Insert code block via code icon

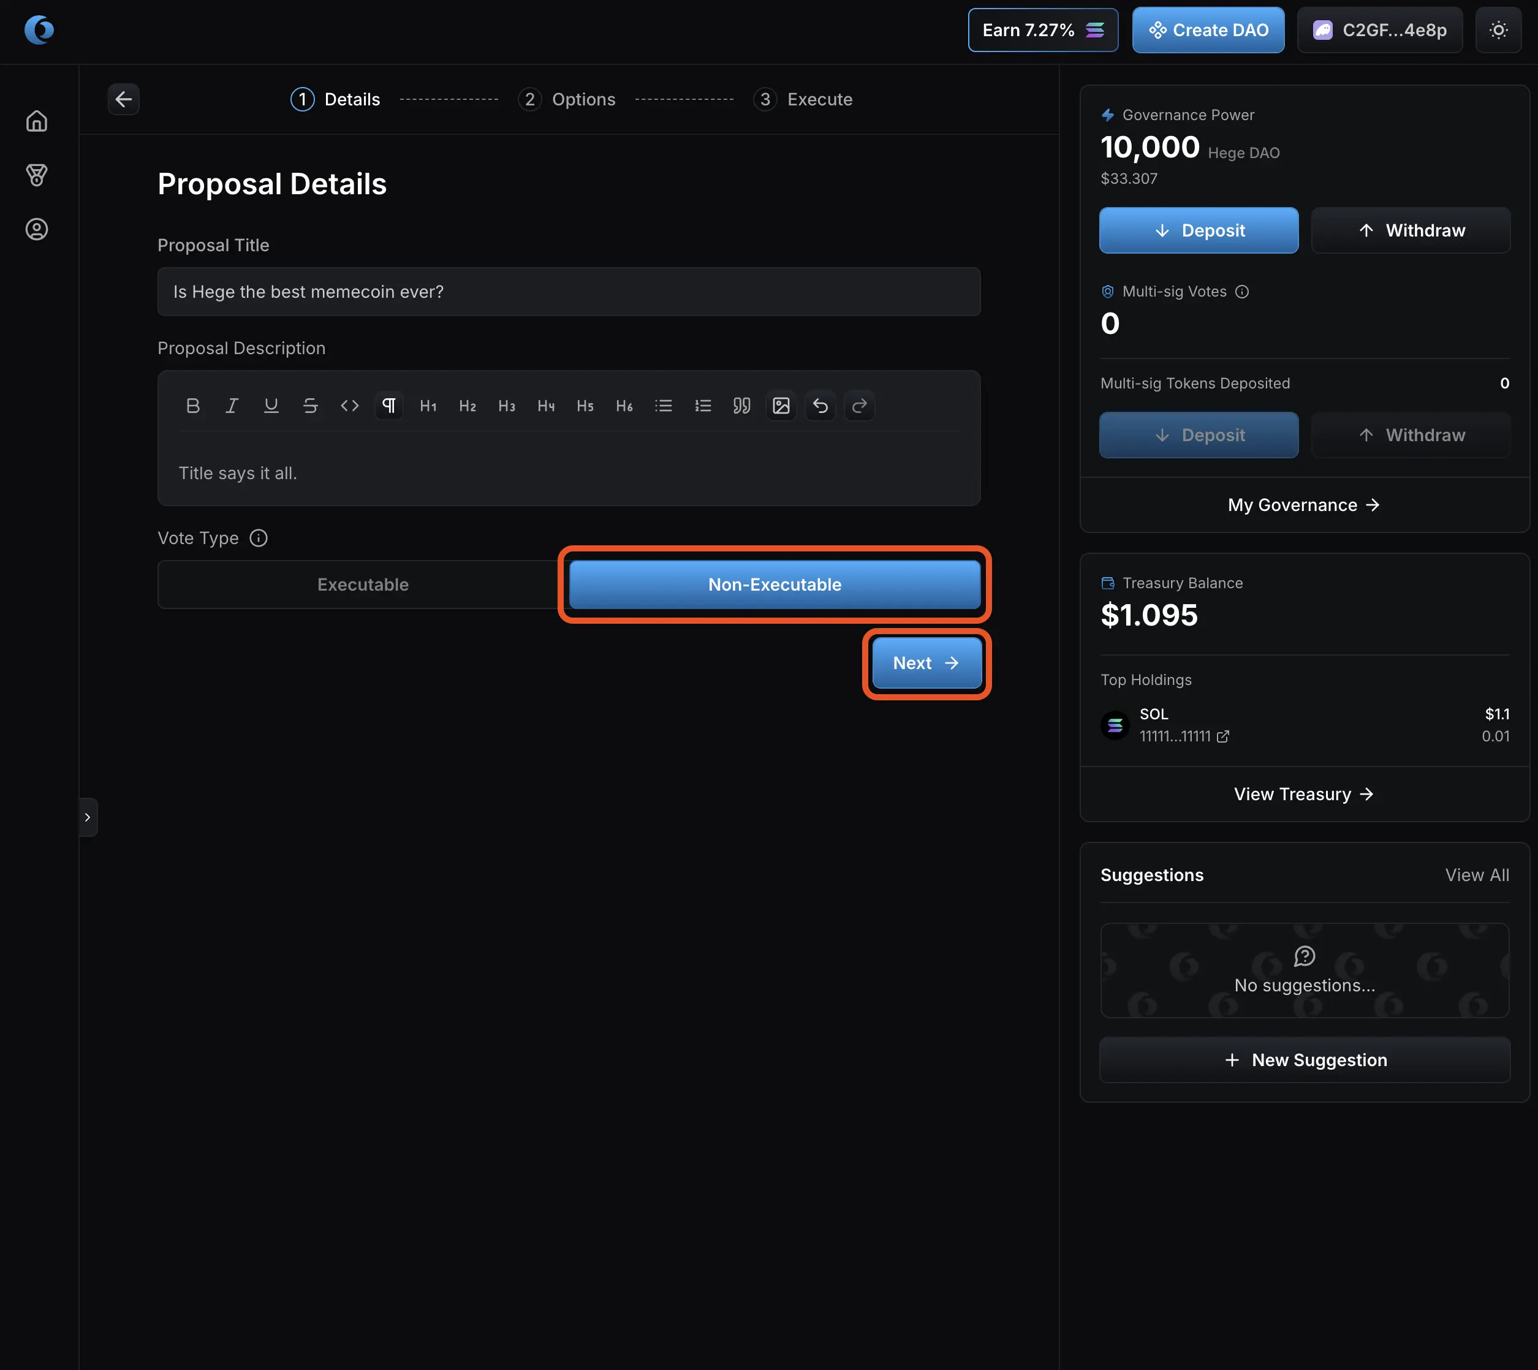[349, 406]
